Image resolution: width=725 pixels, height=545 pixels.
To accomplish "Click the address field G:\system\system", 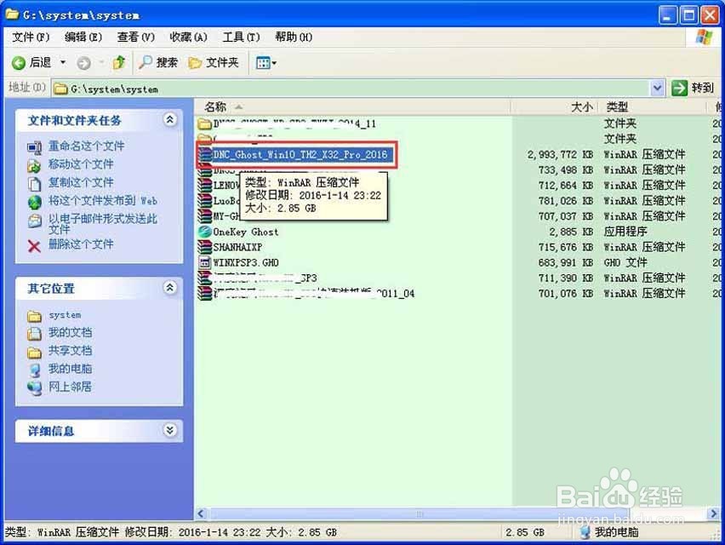I will 351,89.
